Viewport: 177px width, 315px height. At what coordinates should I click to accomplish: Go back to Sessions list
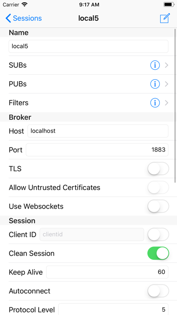click(23, 18)
